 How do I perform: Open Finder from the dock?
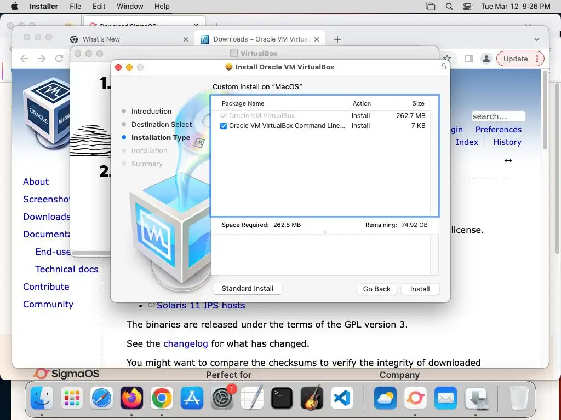point(42,398)
